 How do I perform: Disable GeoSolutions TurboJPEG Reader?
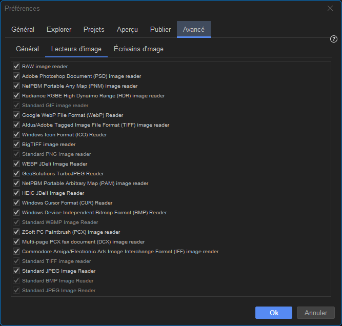click(x=16, y=173)
